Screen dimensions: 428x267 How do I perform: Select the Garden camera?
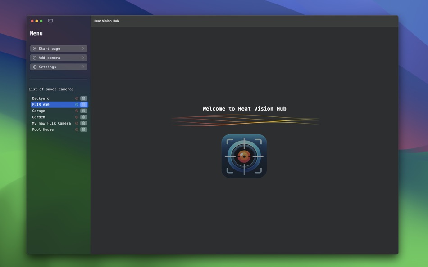[x=59, y=117]
